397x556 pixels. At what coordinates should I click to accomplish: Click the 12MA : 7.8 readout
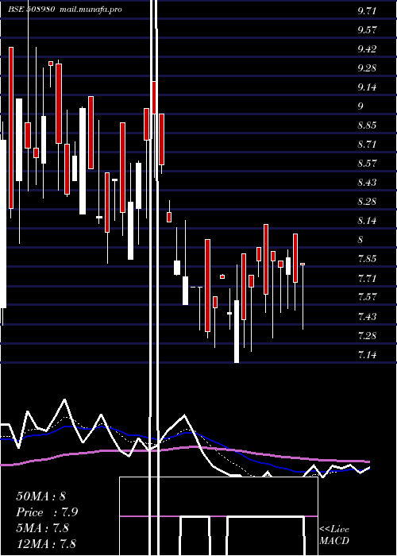click(x=46, y=543)
